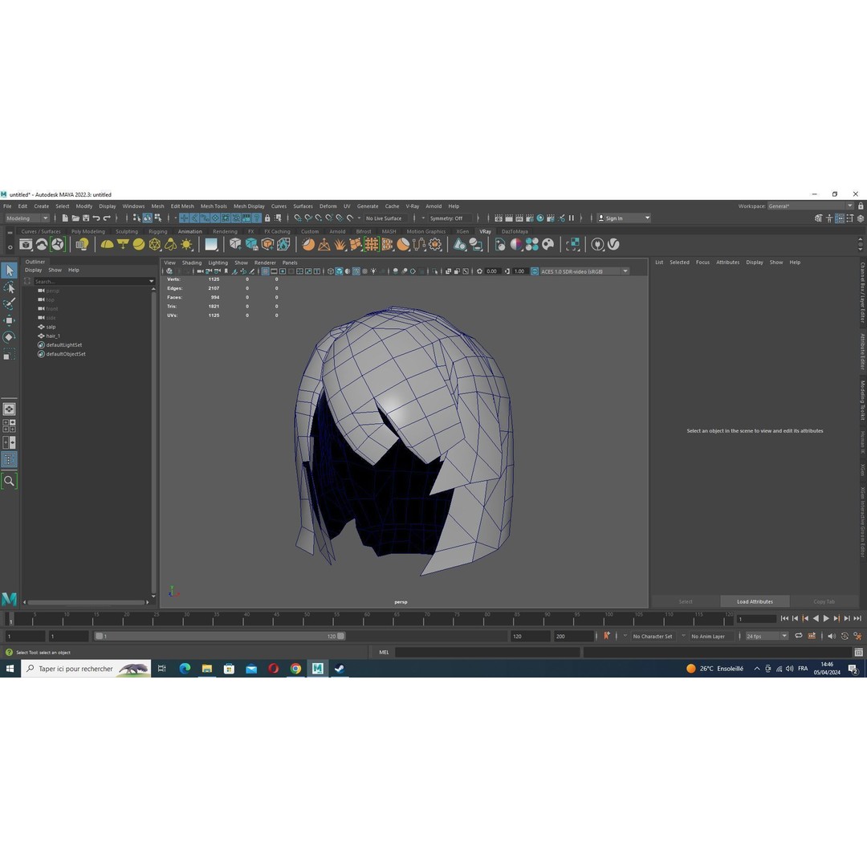
Task: Activate the Move tool in the toolbox
Action: (10, 320)
